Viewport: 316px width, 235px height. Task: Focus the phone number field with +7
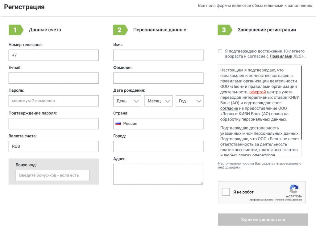(x=54, y=55)
